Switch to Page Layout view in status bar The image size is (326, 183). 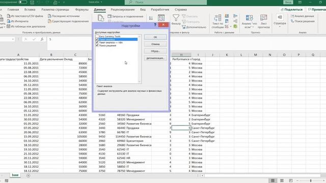[282, 181]
